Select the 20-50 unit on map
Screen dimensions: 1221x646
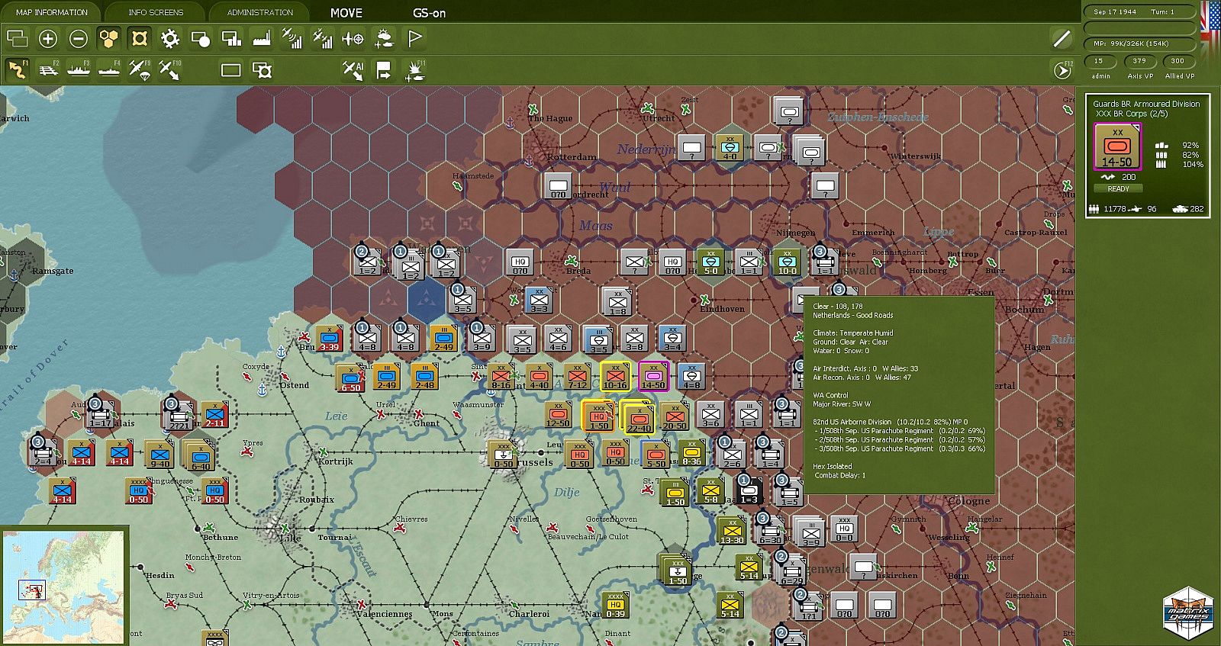(x=674, y=416)
